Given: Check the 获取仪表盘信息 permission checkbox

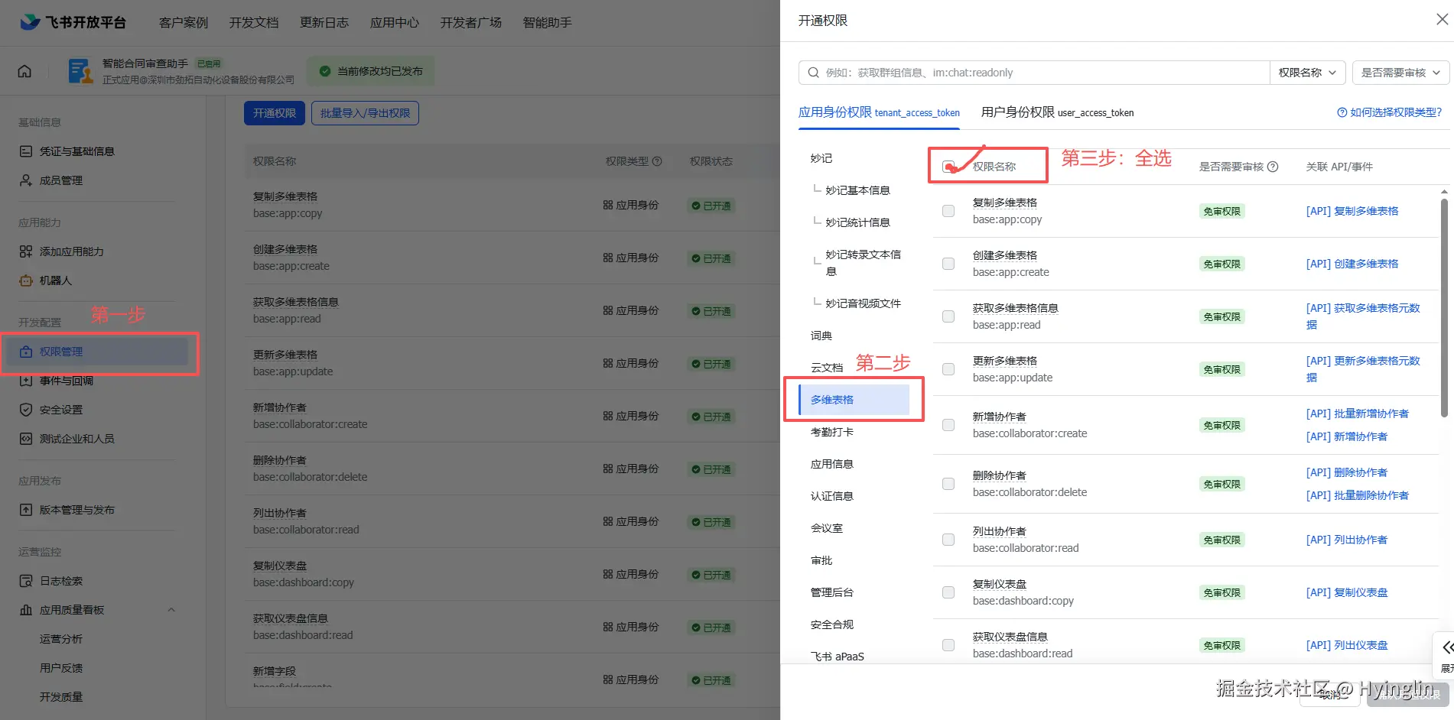Looking at the screenshot, I should [x=948, y=645].
